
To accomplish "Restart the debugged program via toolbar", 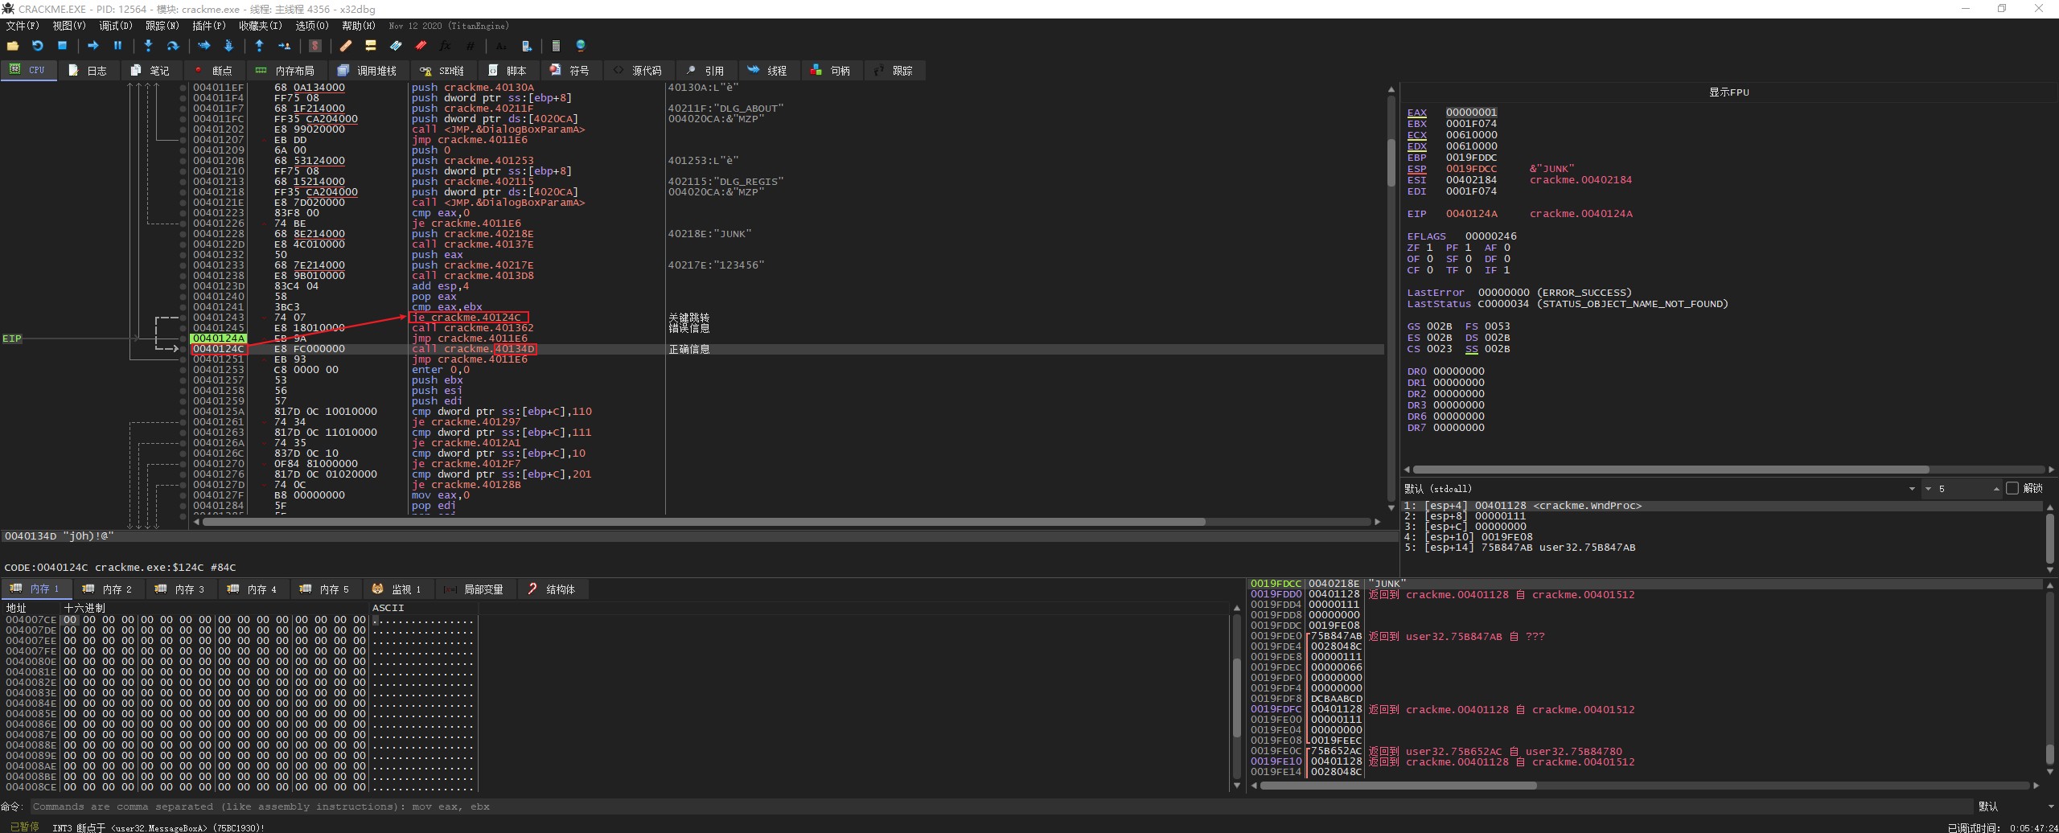I will [x=37, y=46].
